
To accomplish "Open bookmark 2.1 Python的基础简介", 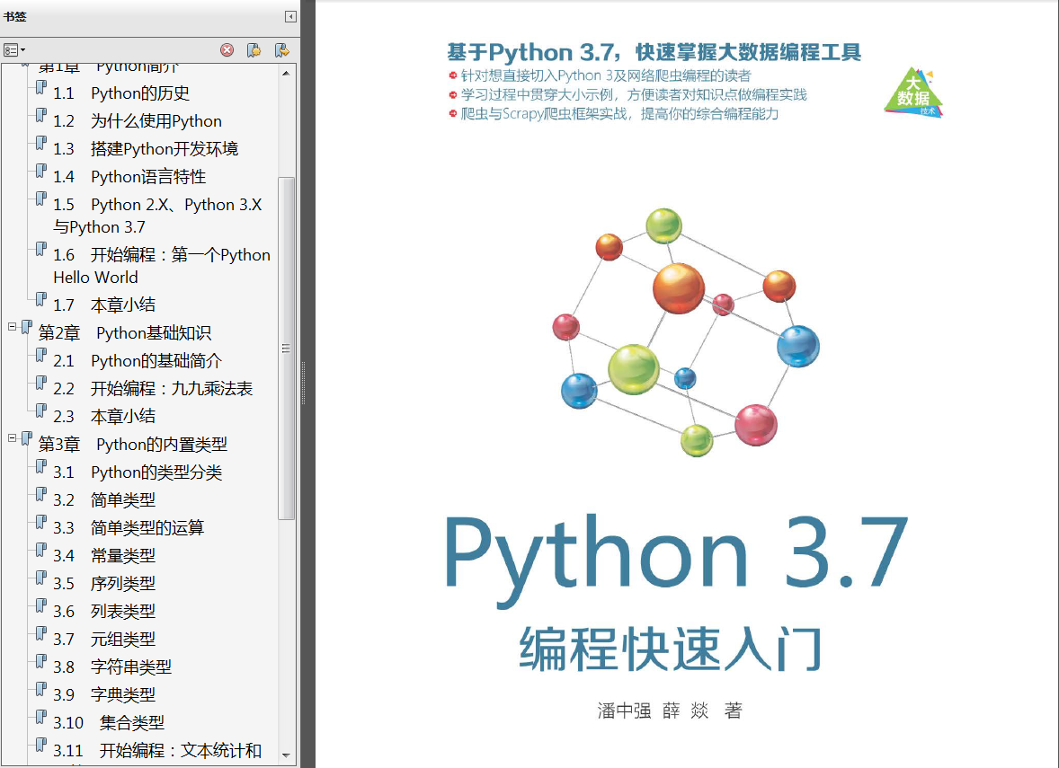I will (138, 361).
